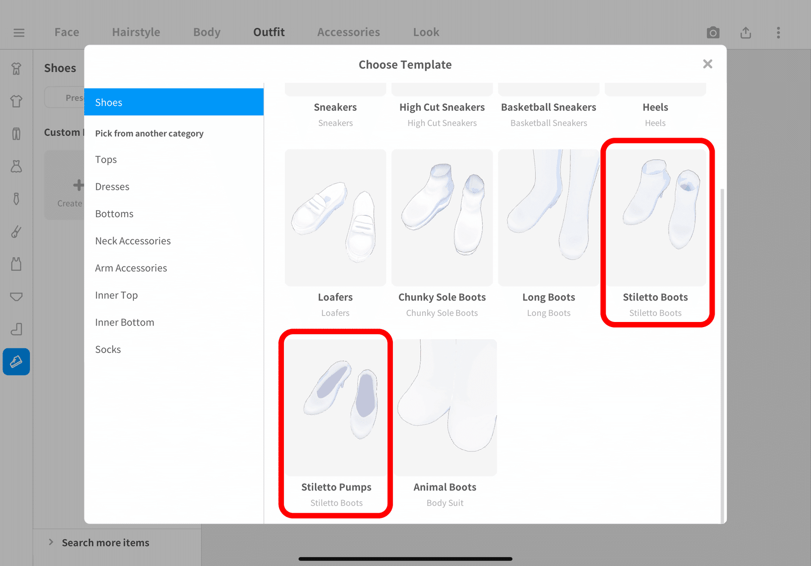Select the dress sidebar icon
Viewport: 811px width, 566px height.
tap(16, 166)
